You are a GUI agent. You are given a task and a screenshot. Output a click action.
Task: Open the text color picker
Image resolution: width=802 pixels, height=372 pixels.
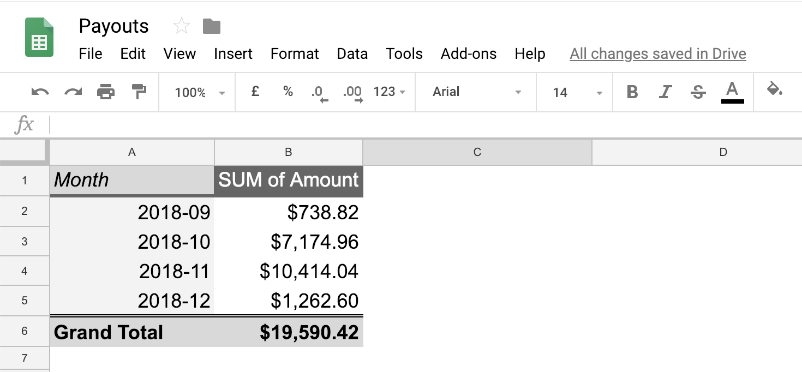[x=732, y=92]
